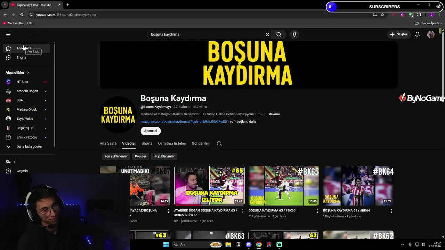Open the Chrome three-dot menu
This screenshot has height=250, width=445.
pyautogui.click(x=440, y=15)
